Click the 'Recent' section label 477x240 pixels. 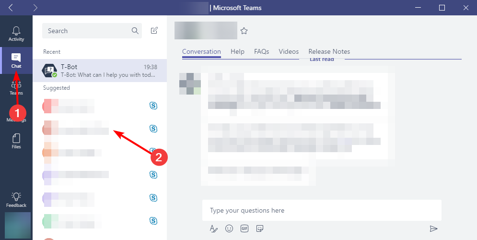(x=52, y=52)
